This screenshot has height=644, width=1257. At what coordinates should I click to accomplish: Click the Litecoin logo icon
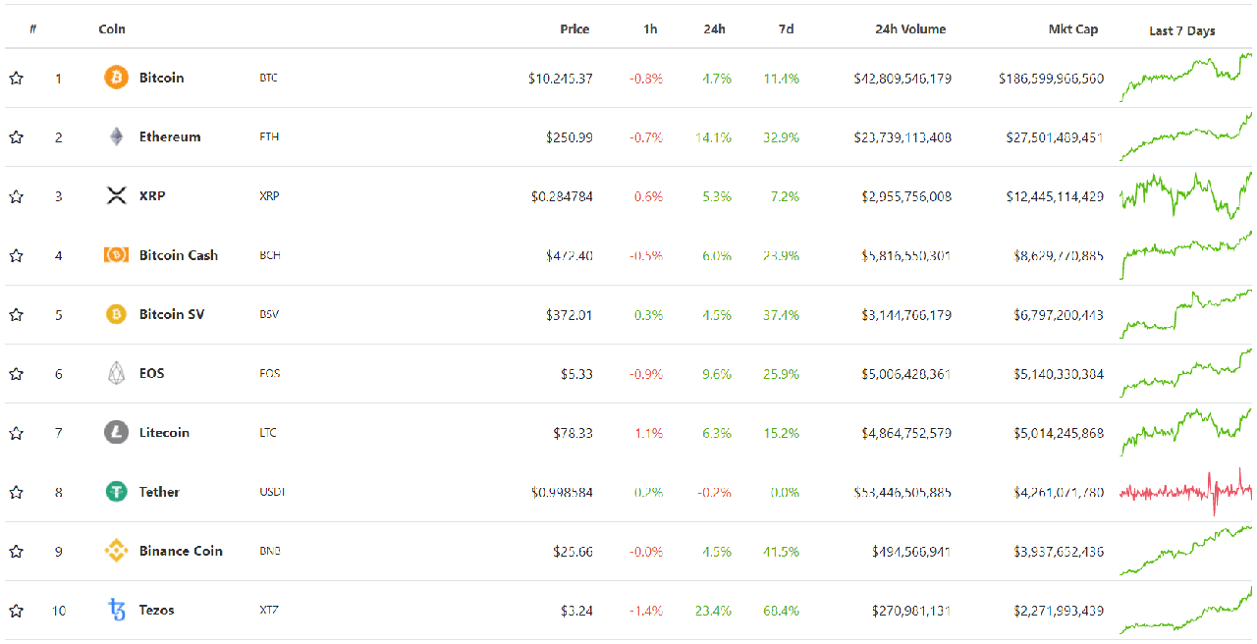point(116,432)
